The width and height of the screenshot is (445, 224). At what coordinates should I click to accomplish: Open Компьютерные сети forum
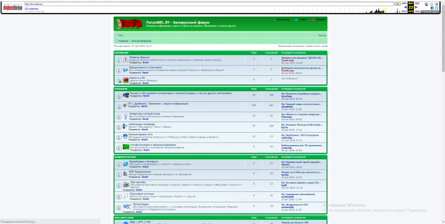point(141,135)
